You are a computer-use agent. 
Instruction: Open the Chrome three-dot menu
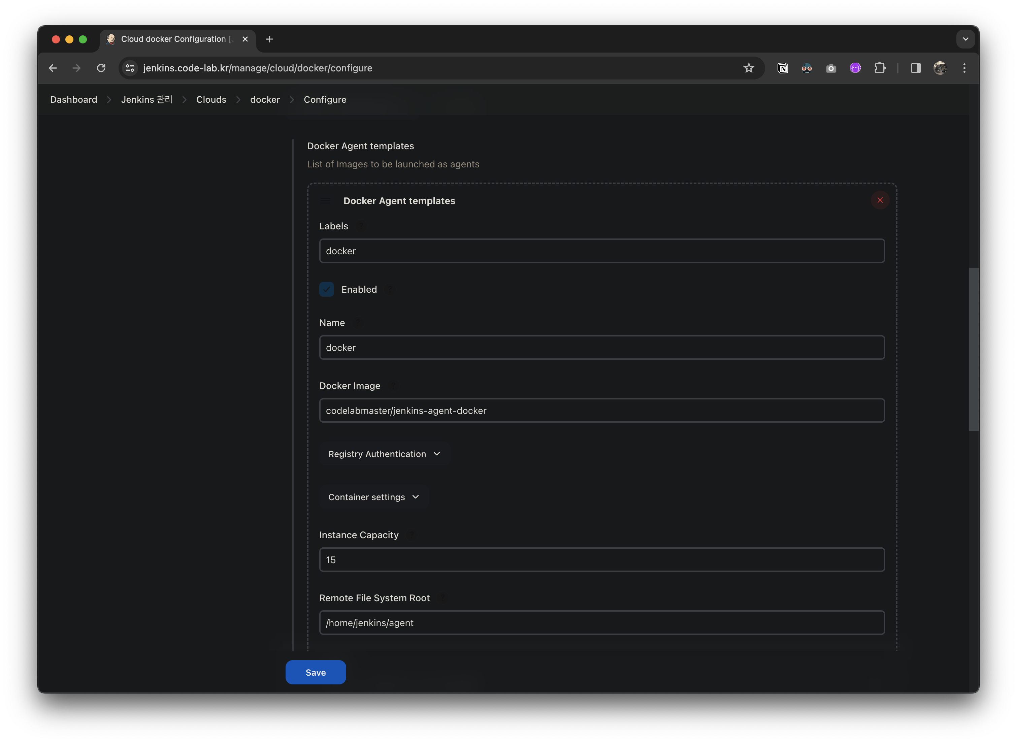(x=964, y=68)
